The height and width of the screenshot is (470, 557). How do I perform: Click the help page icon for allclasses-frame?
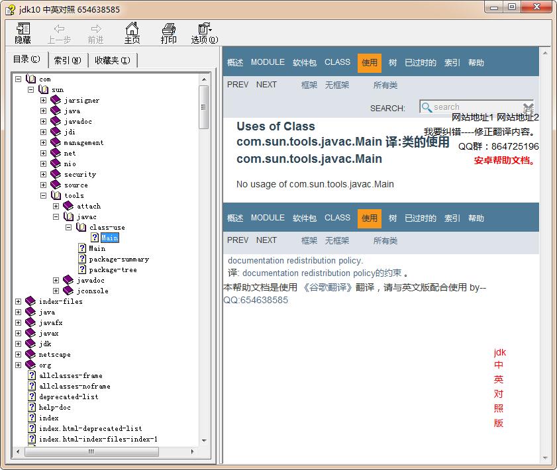coord(32,375)
